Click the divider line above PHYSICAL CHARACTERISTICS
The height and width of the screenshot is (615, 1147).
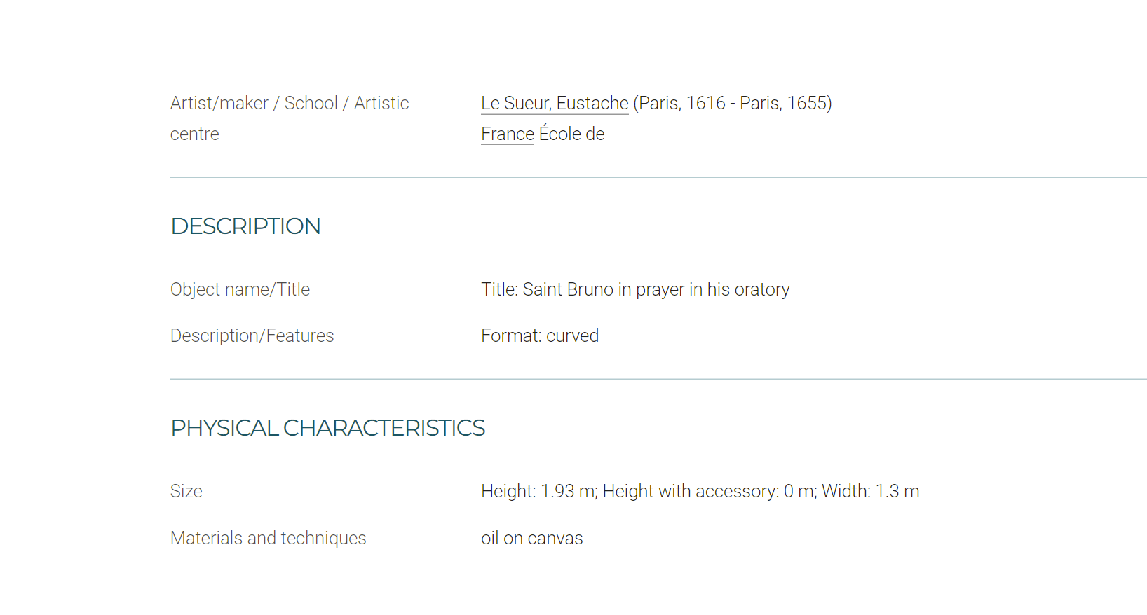(x=658, y=379)
